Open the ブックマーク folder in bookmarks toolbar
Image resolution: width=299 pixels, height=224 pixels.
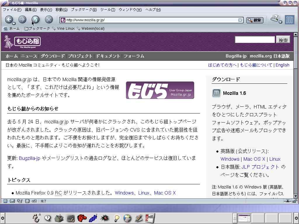pos(37,29)
